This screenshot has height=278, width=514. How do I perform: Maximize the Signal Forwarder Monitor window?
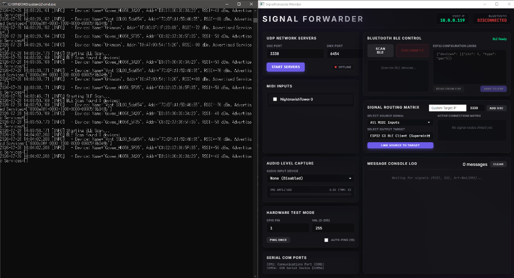(497, 4)
